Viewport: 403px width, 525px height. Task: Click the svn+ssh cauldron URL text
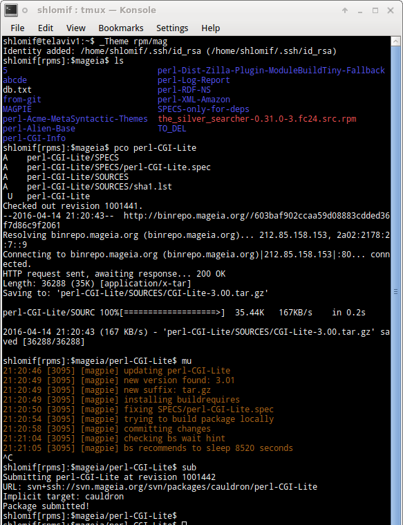point(172,486)
